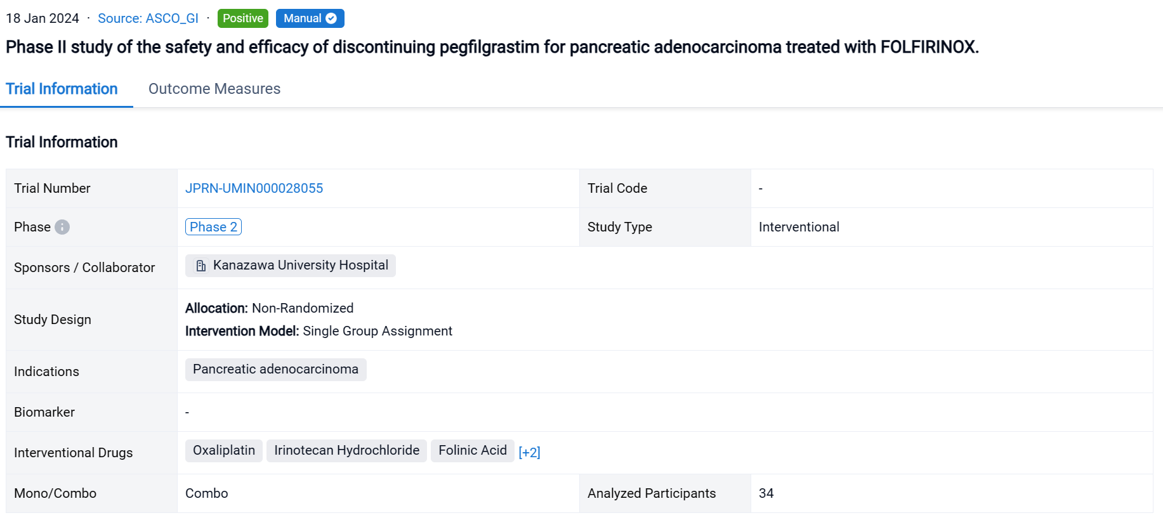Click the Interventional study type value

(x=799, y=227)
